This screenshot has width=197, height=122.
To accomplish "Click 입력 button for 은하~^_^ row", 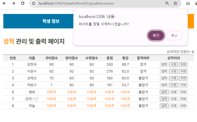I will 164,99.
